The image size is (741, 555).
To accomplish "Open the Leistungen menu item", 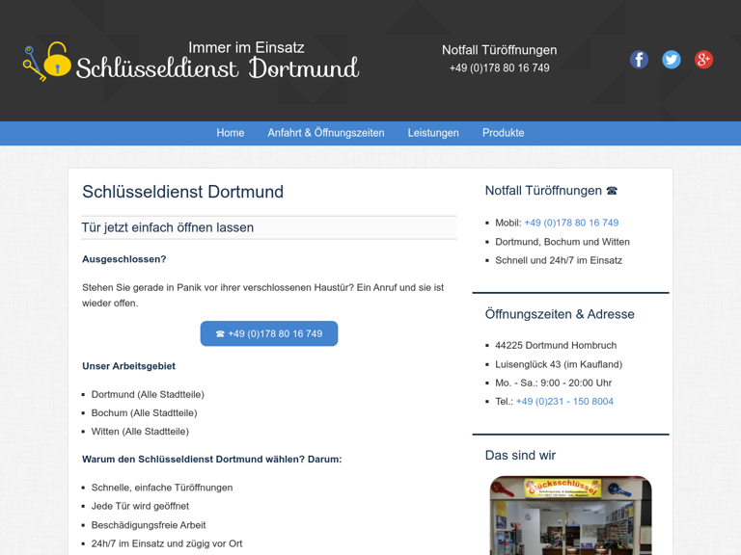I will pos(433,133).
